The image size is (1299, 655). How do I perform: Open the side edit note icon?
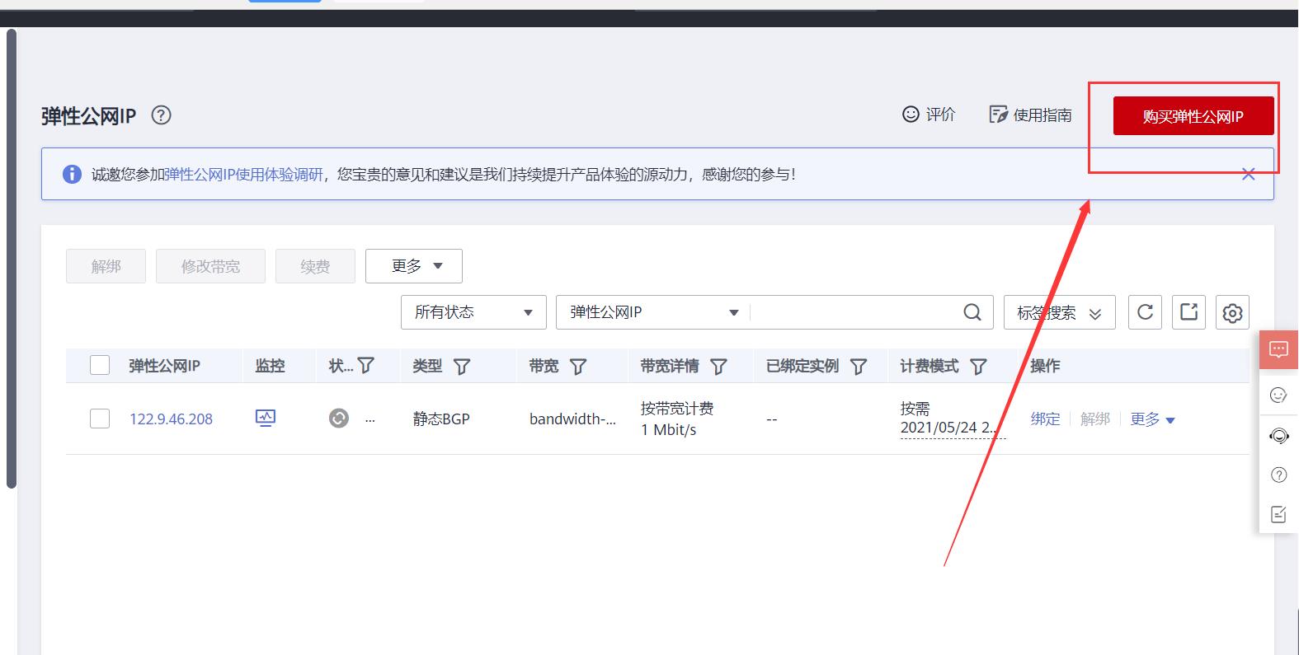pos(1278,514)
